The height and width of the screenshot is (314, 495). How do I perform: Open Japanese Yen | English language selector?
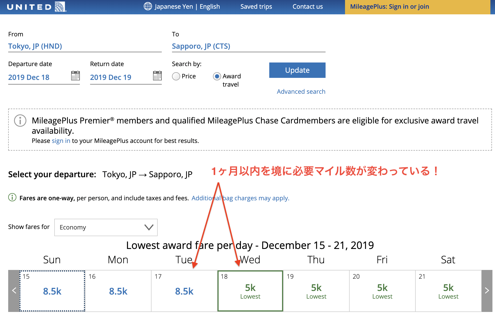click(x=187, y=7)
